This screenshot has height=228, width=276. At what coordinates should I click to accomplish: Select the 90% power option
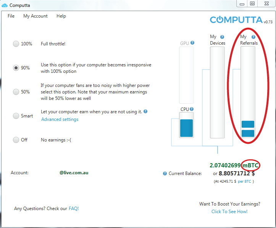point(16,68)
